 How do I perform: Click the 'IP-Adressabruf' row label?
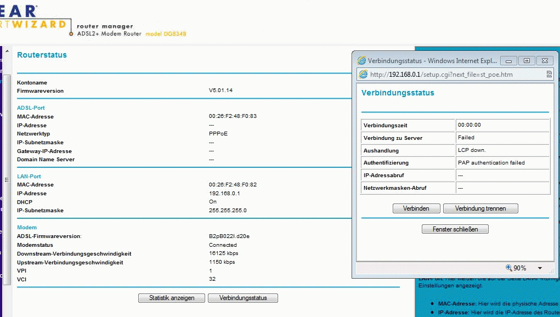point(383,176)
